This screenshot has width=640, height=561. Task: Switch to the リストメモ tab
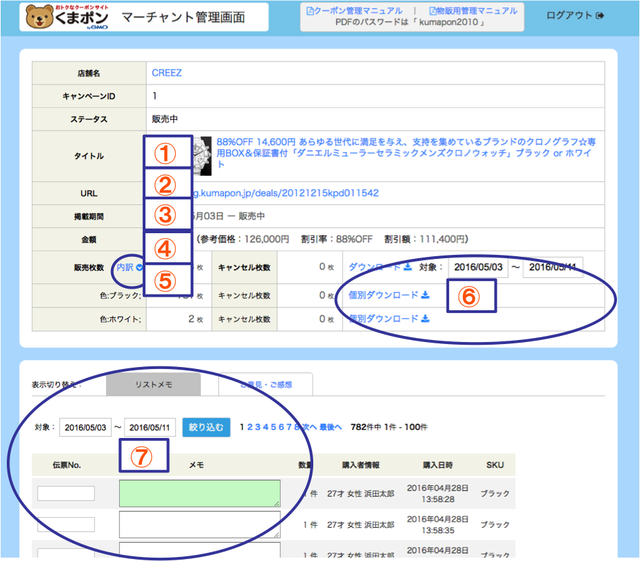[154, 385]
